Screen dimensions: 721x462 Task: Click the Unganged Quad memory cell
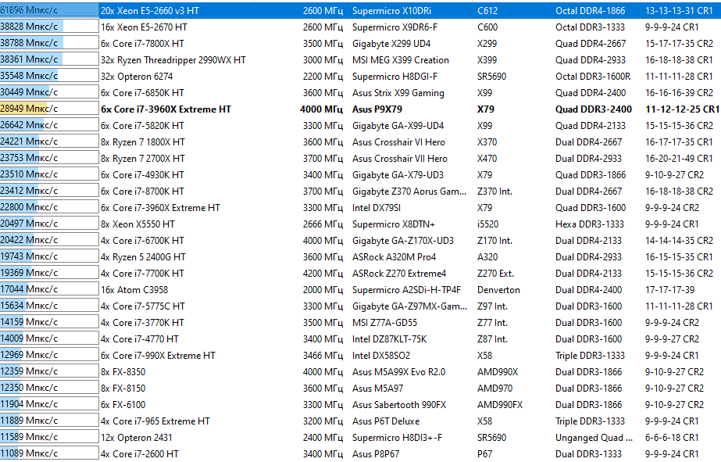click(x=594, y=438)
